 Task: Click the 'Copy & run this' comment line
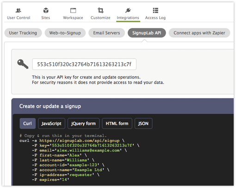(x=63, y=136)
